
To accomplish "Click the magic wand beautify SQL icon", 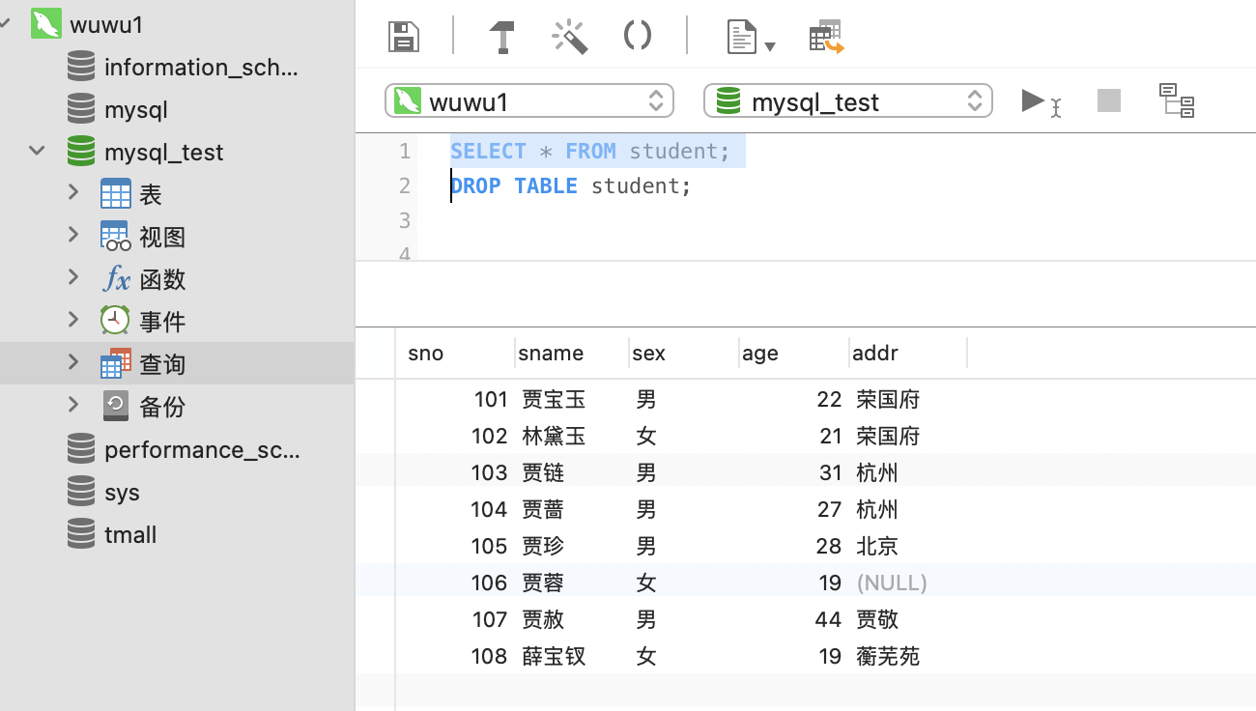I will click(570, 37).
